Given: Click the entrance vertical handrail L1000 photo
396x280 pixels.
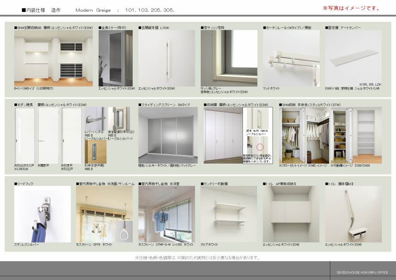Looking at the screenshot, I should click(x=167, y=58).
